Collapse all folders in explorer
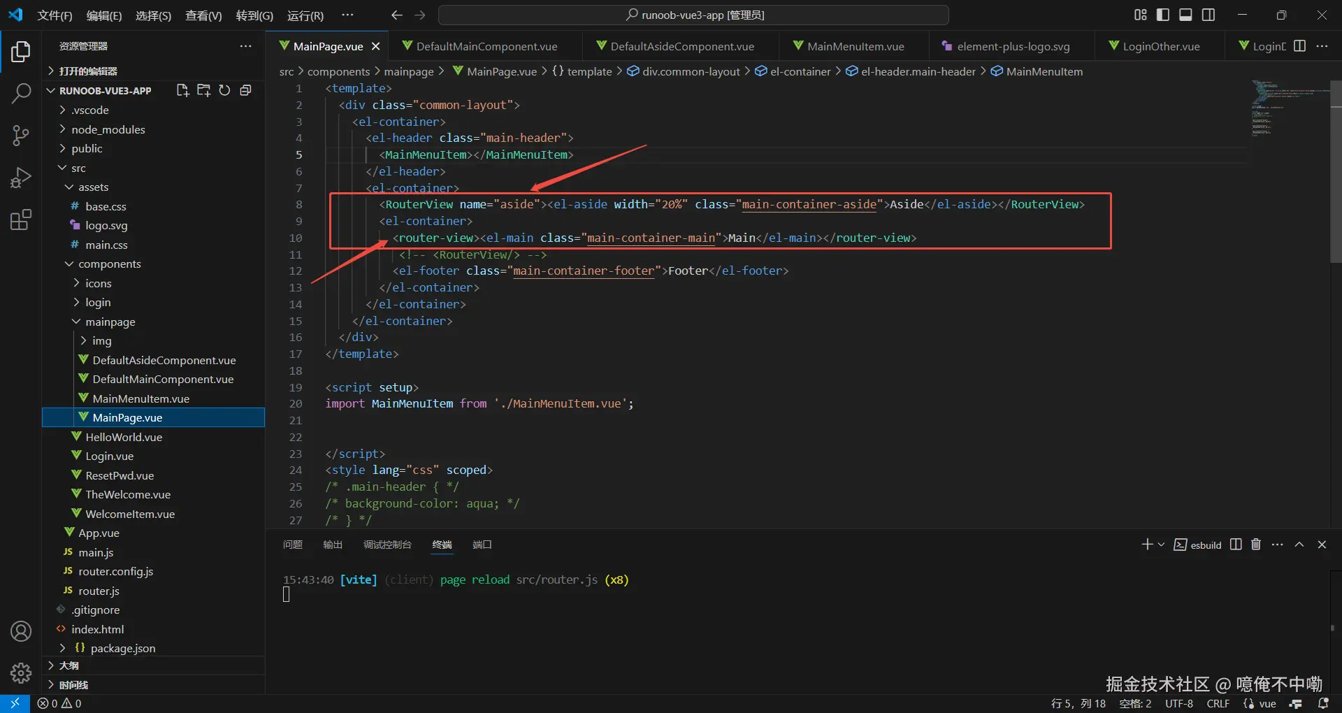1342x713 pixels. click(245, 90)
